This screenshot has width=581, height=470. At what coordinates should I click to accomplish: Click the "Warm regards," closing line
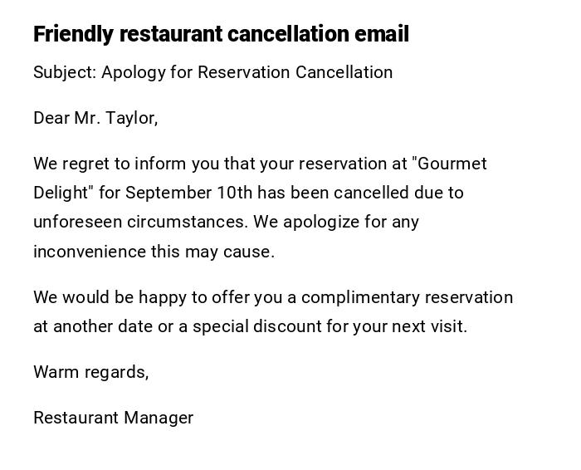click(x=91, y=372)
